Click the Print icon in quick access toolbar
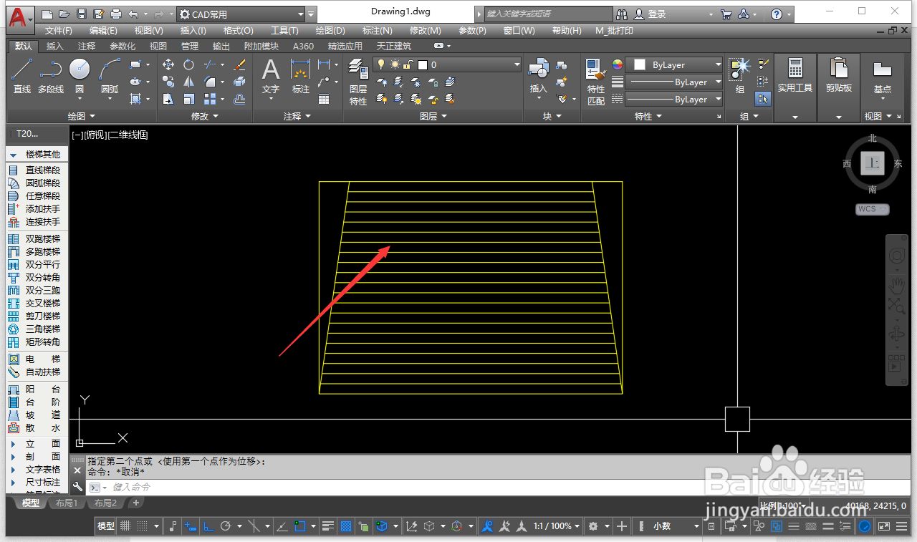This screenshot has width=917, height=542. pos(115,14)
